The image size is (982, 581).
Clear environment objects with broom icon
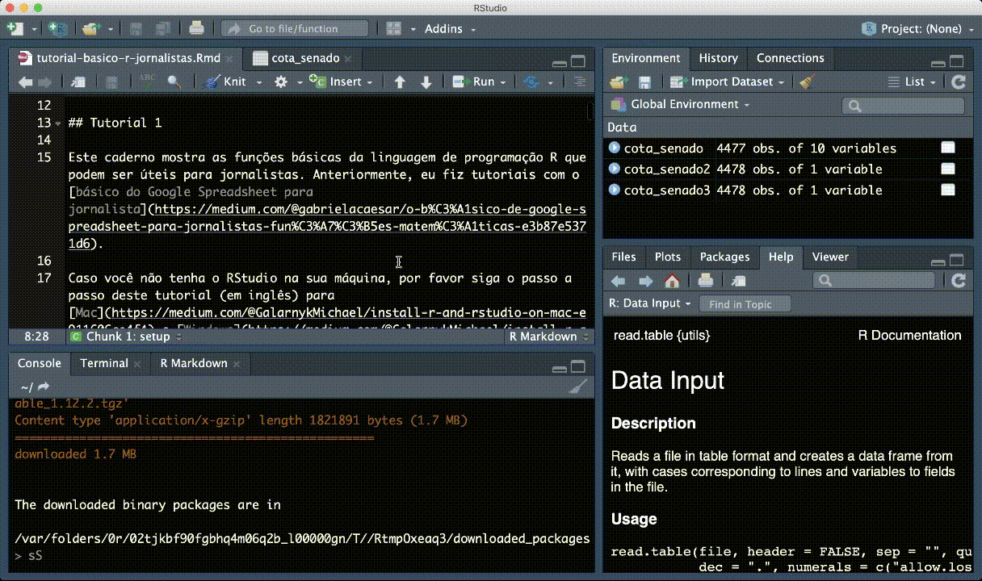[805, 82]
